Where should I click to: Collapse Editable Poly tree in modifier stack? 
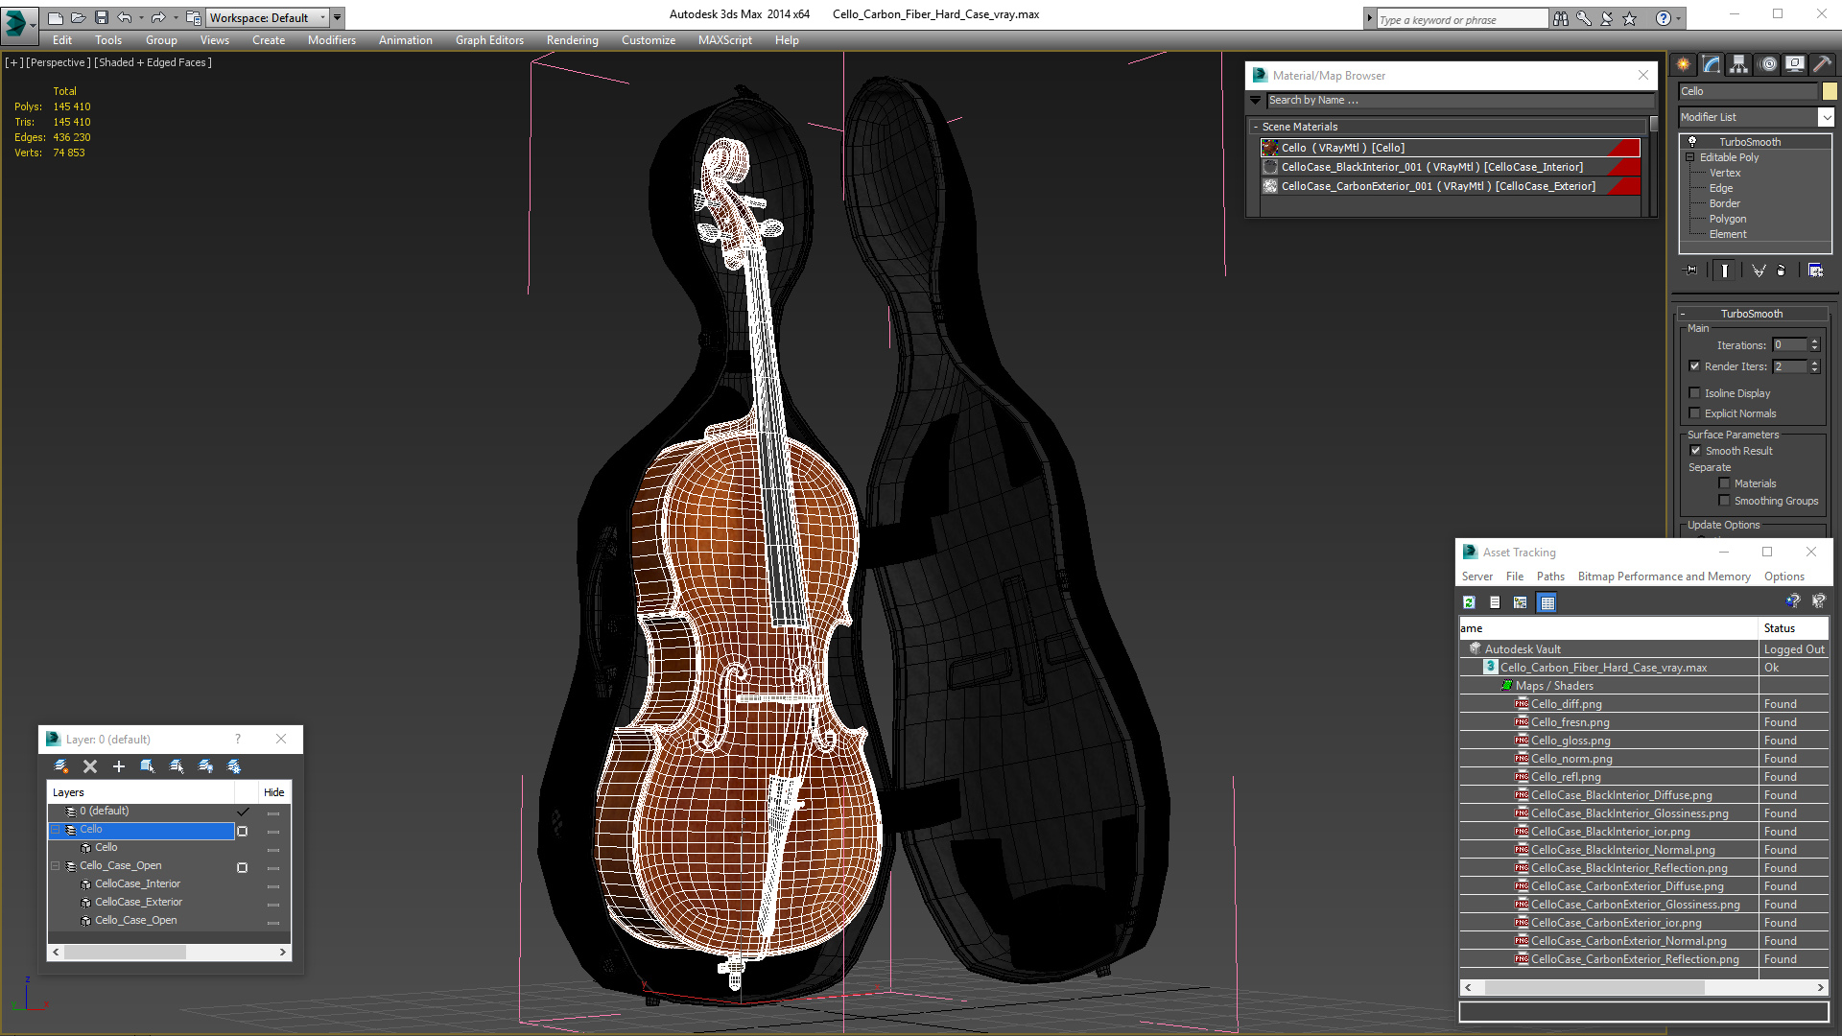coord(1690,157)
